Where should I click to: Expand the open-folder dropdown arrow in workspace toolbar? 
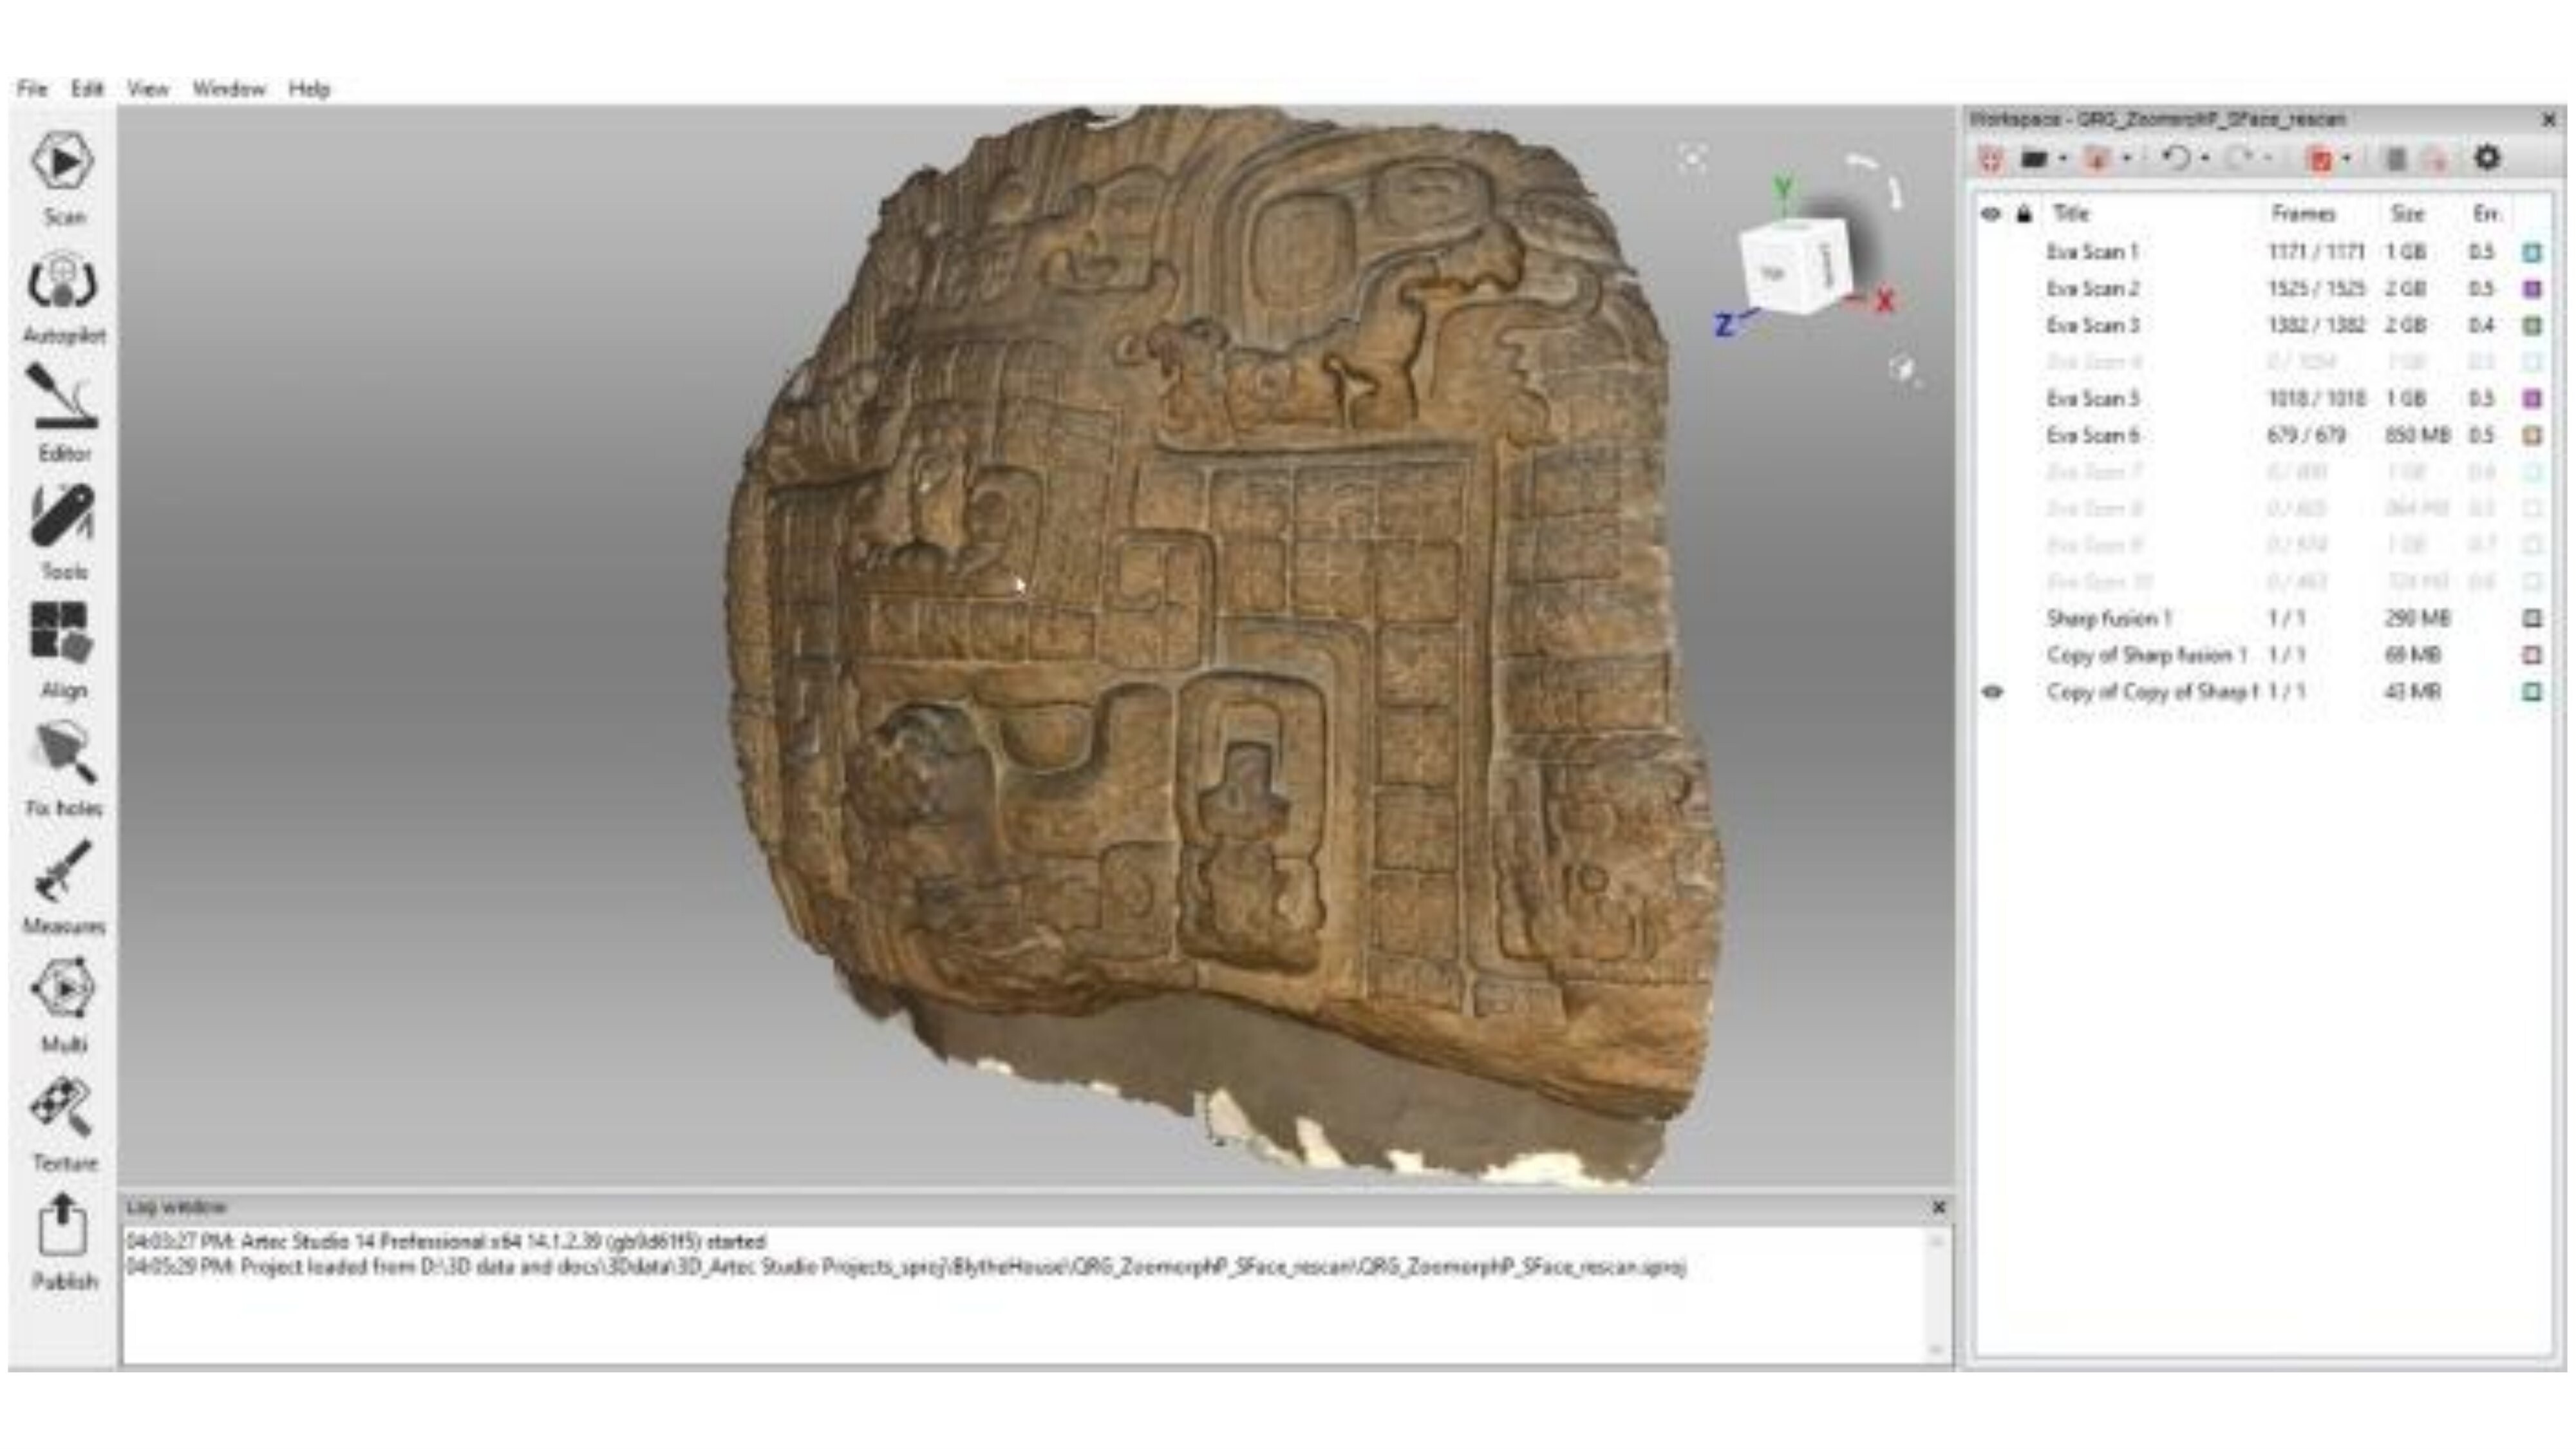pos(2063,159)
